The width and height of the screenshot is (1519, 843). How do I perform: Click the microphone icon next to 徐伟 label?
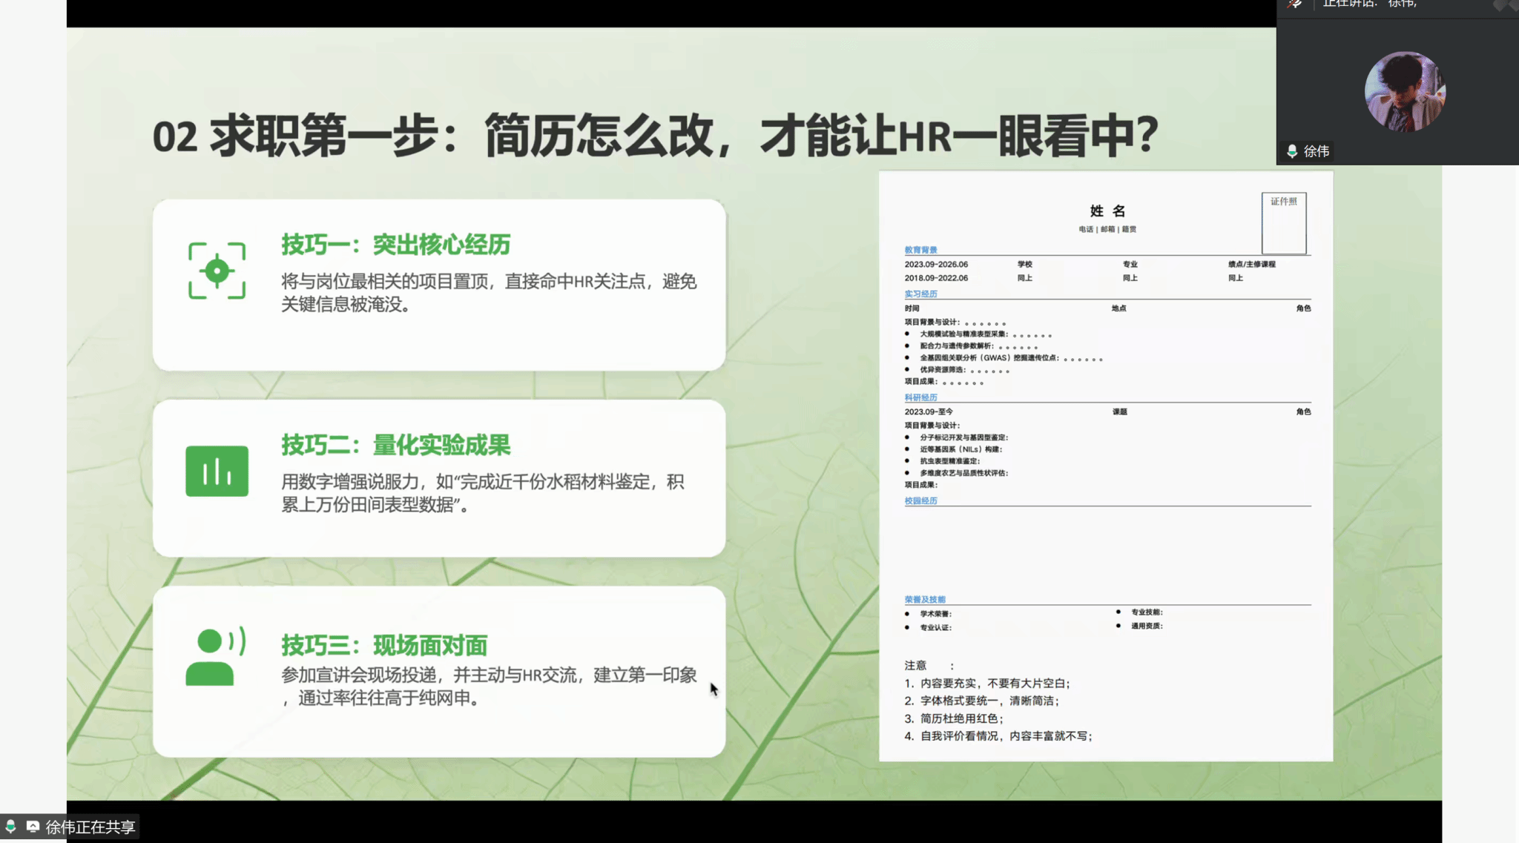tap(1292, 151)
